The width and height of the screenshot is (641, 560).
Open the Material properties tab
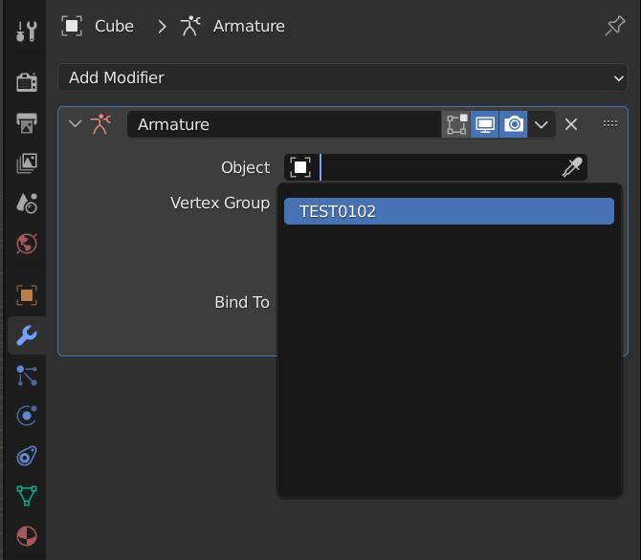(x=27, y=536)
